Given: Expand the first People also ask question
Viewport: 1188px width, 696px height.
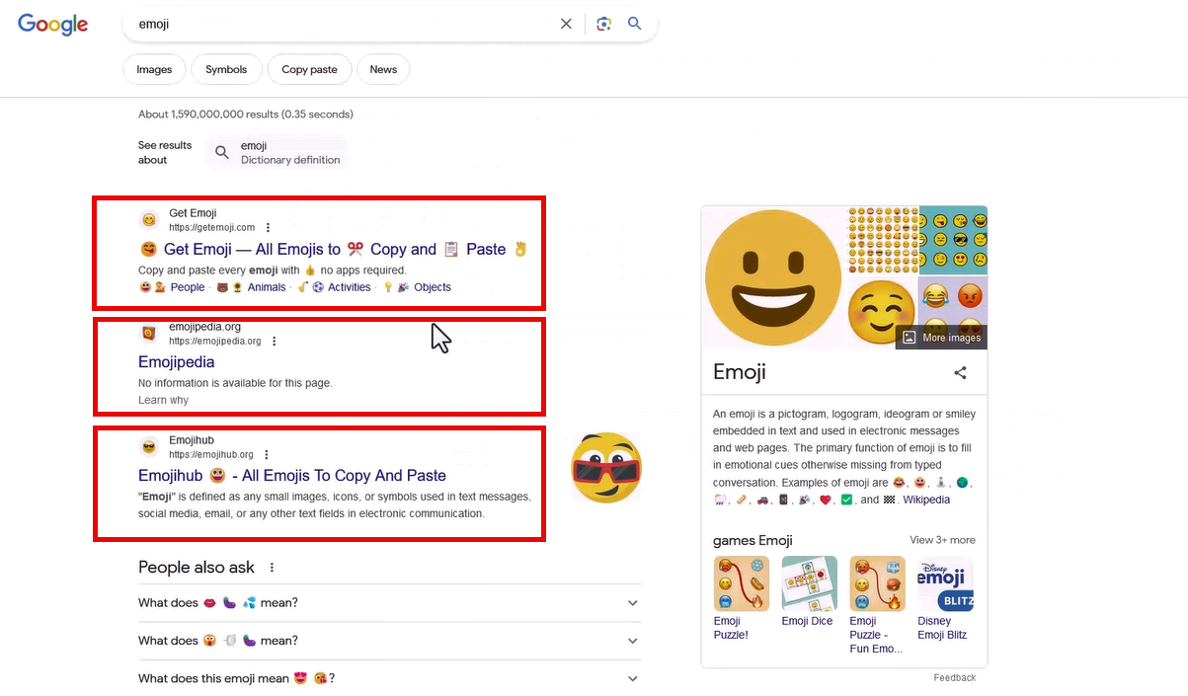Looking at the screenshot, I should coord(633,603).
